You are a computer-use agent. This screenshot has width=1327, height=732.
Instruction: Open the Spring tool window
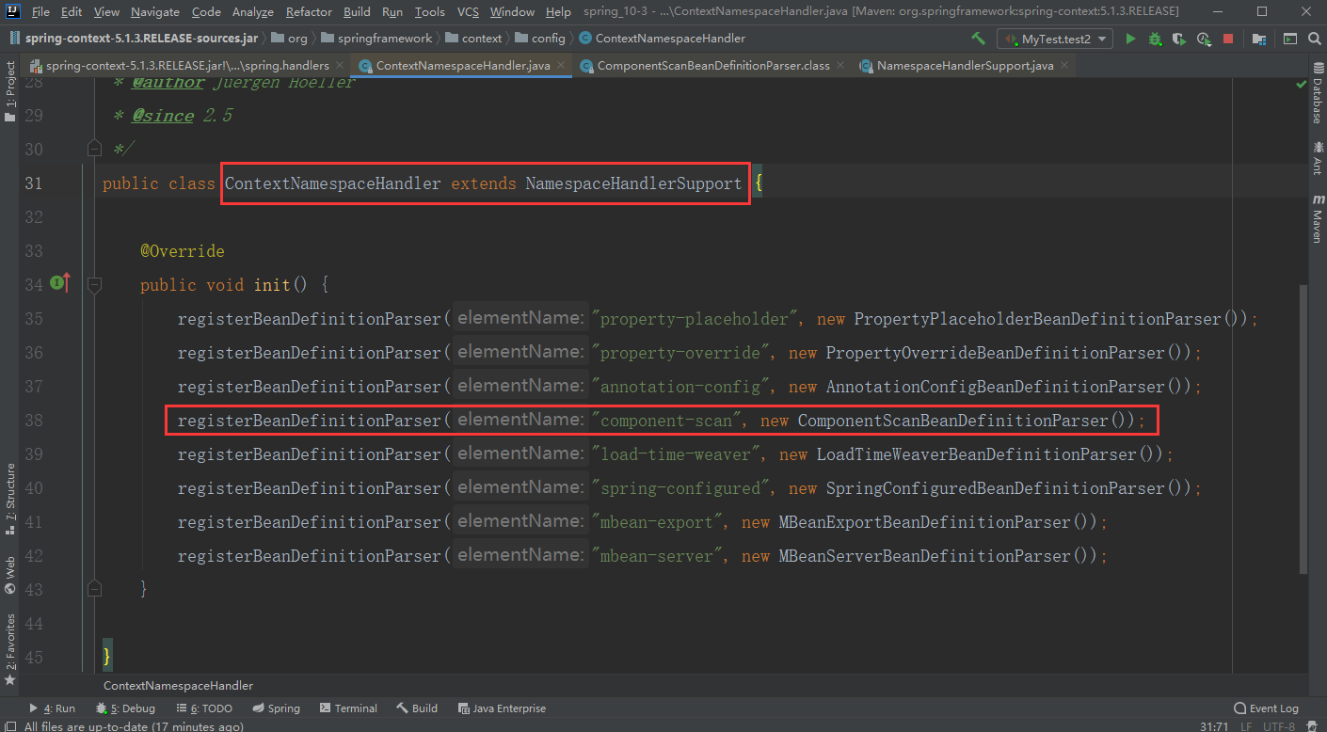point(276,708)
